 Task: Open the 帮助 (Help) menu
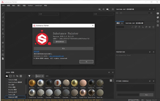point(46,6)
